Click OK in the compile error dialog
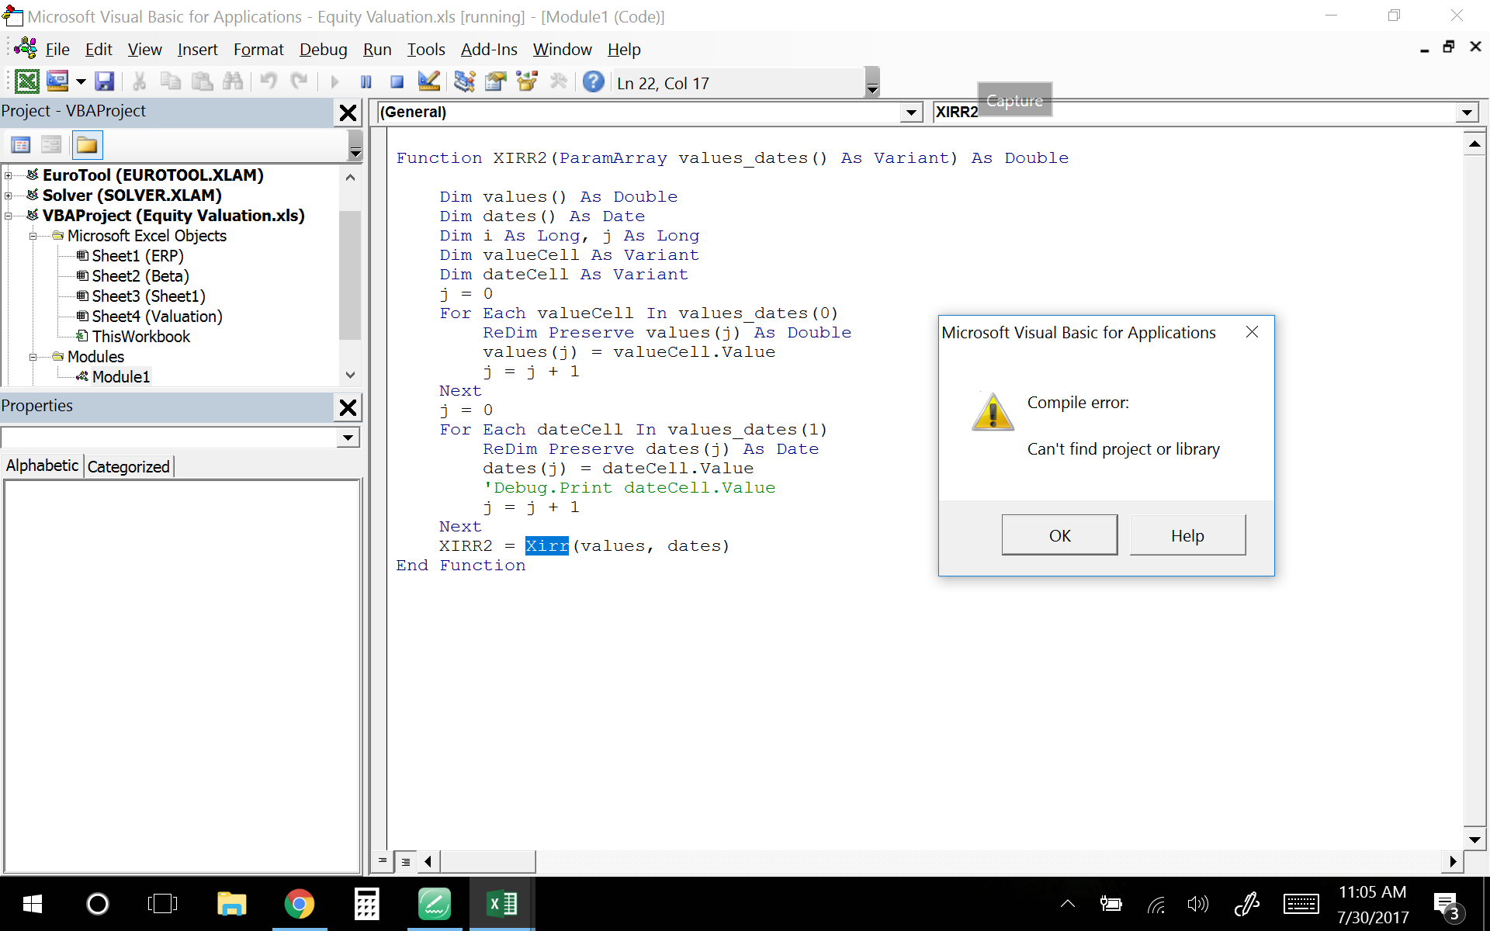 (1059, 535)
